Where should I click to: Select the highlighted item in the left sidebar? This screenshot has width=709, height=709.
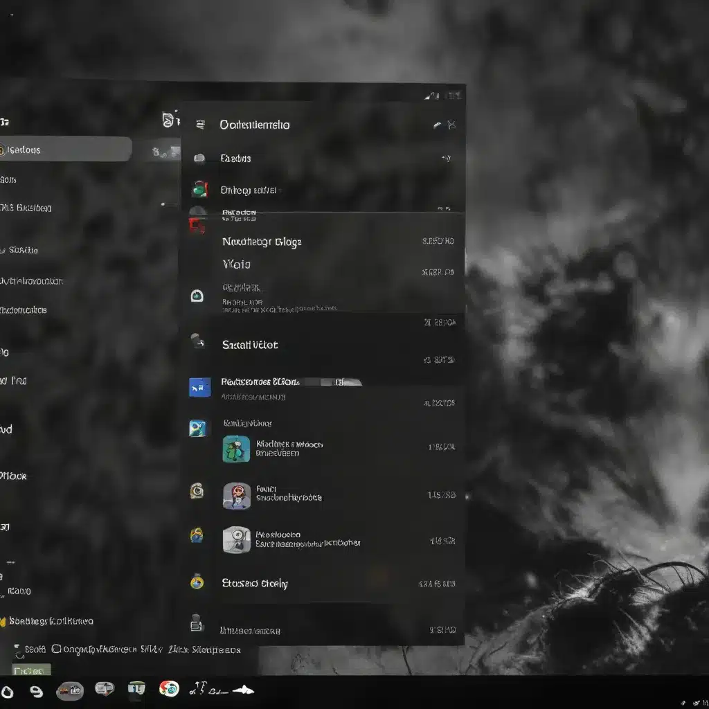[66, 150]
